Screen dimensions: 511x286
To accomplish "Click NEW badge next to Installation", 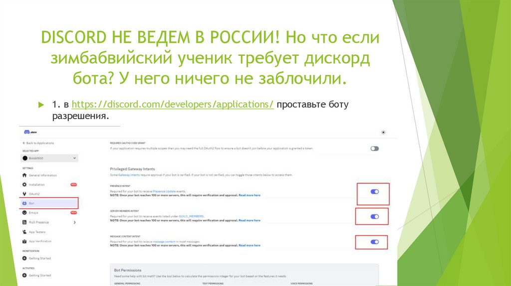I will 74,184.
